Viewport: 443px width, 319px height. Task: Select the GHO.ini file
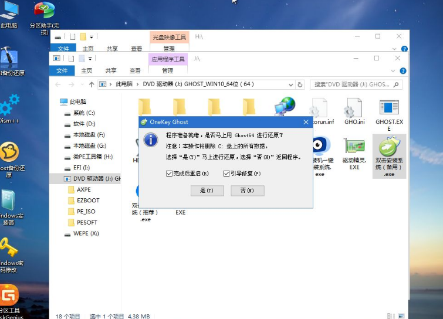354,111
